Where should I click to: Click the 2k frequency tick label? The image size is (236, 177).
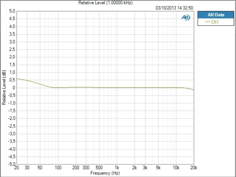point(135,168)
